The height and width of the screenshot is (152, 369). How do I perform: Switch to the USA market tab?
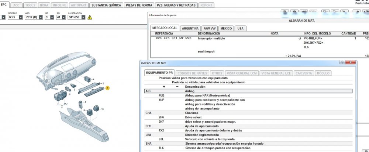click(x=240, y=28)
